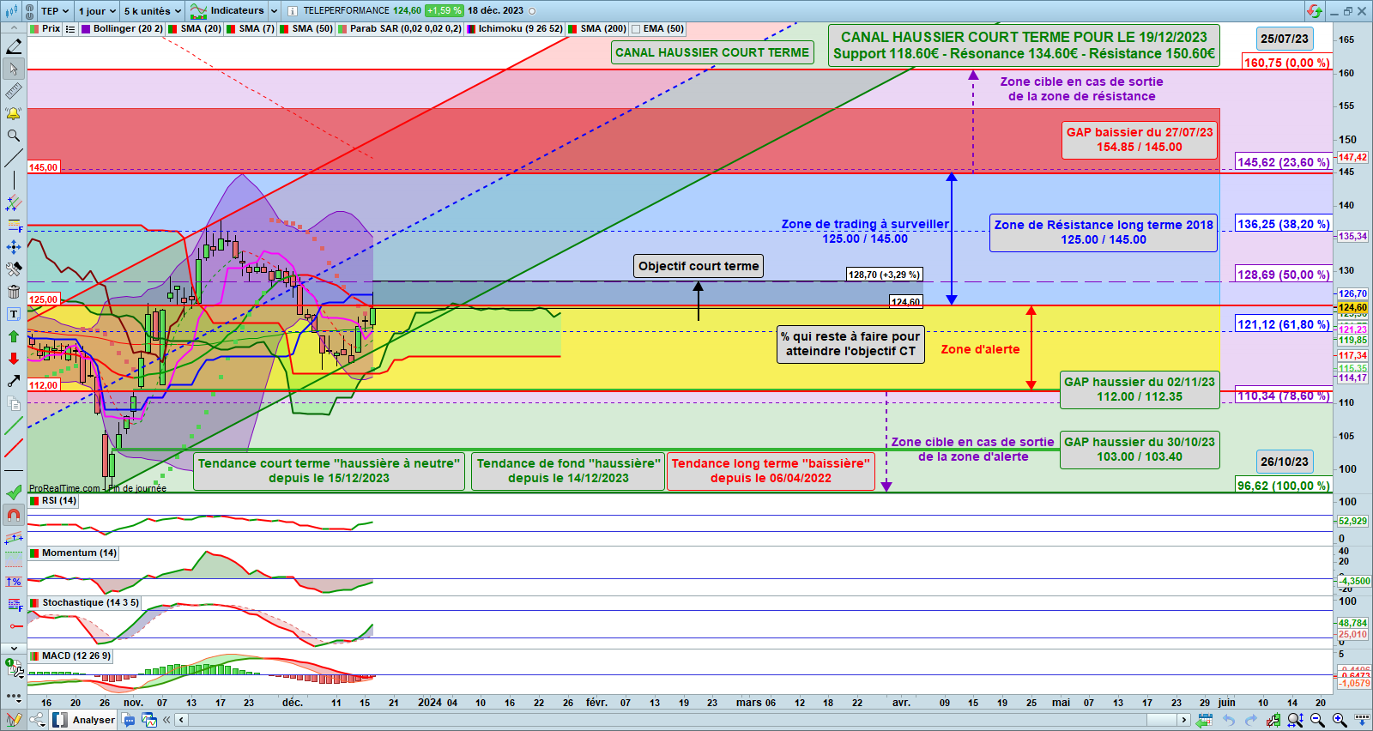Select the horizontal line tool
Screen dimensions: 1373x731
pos(14,470)
